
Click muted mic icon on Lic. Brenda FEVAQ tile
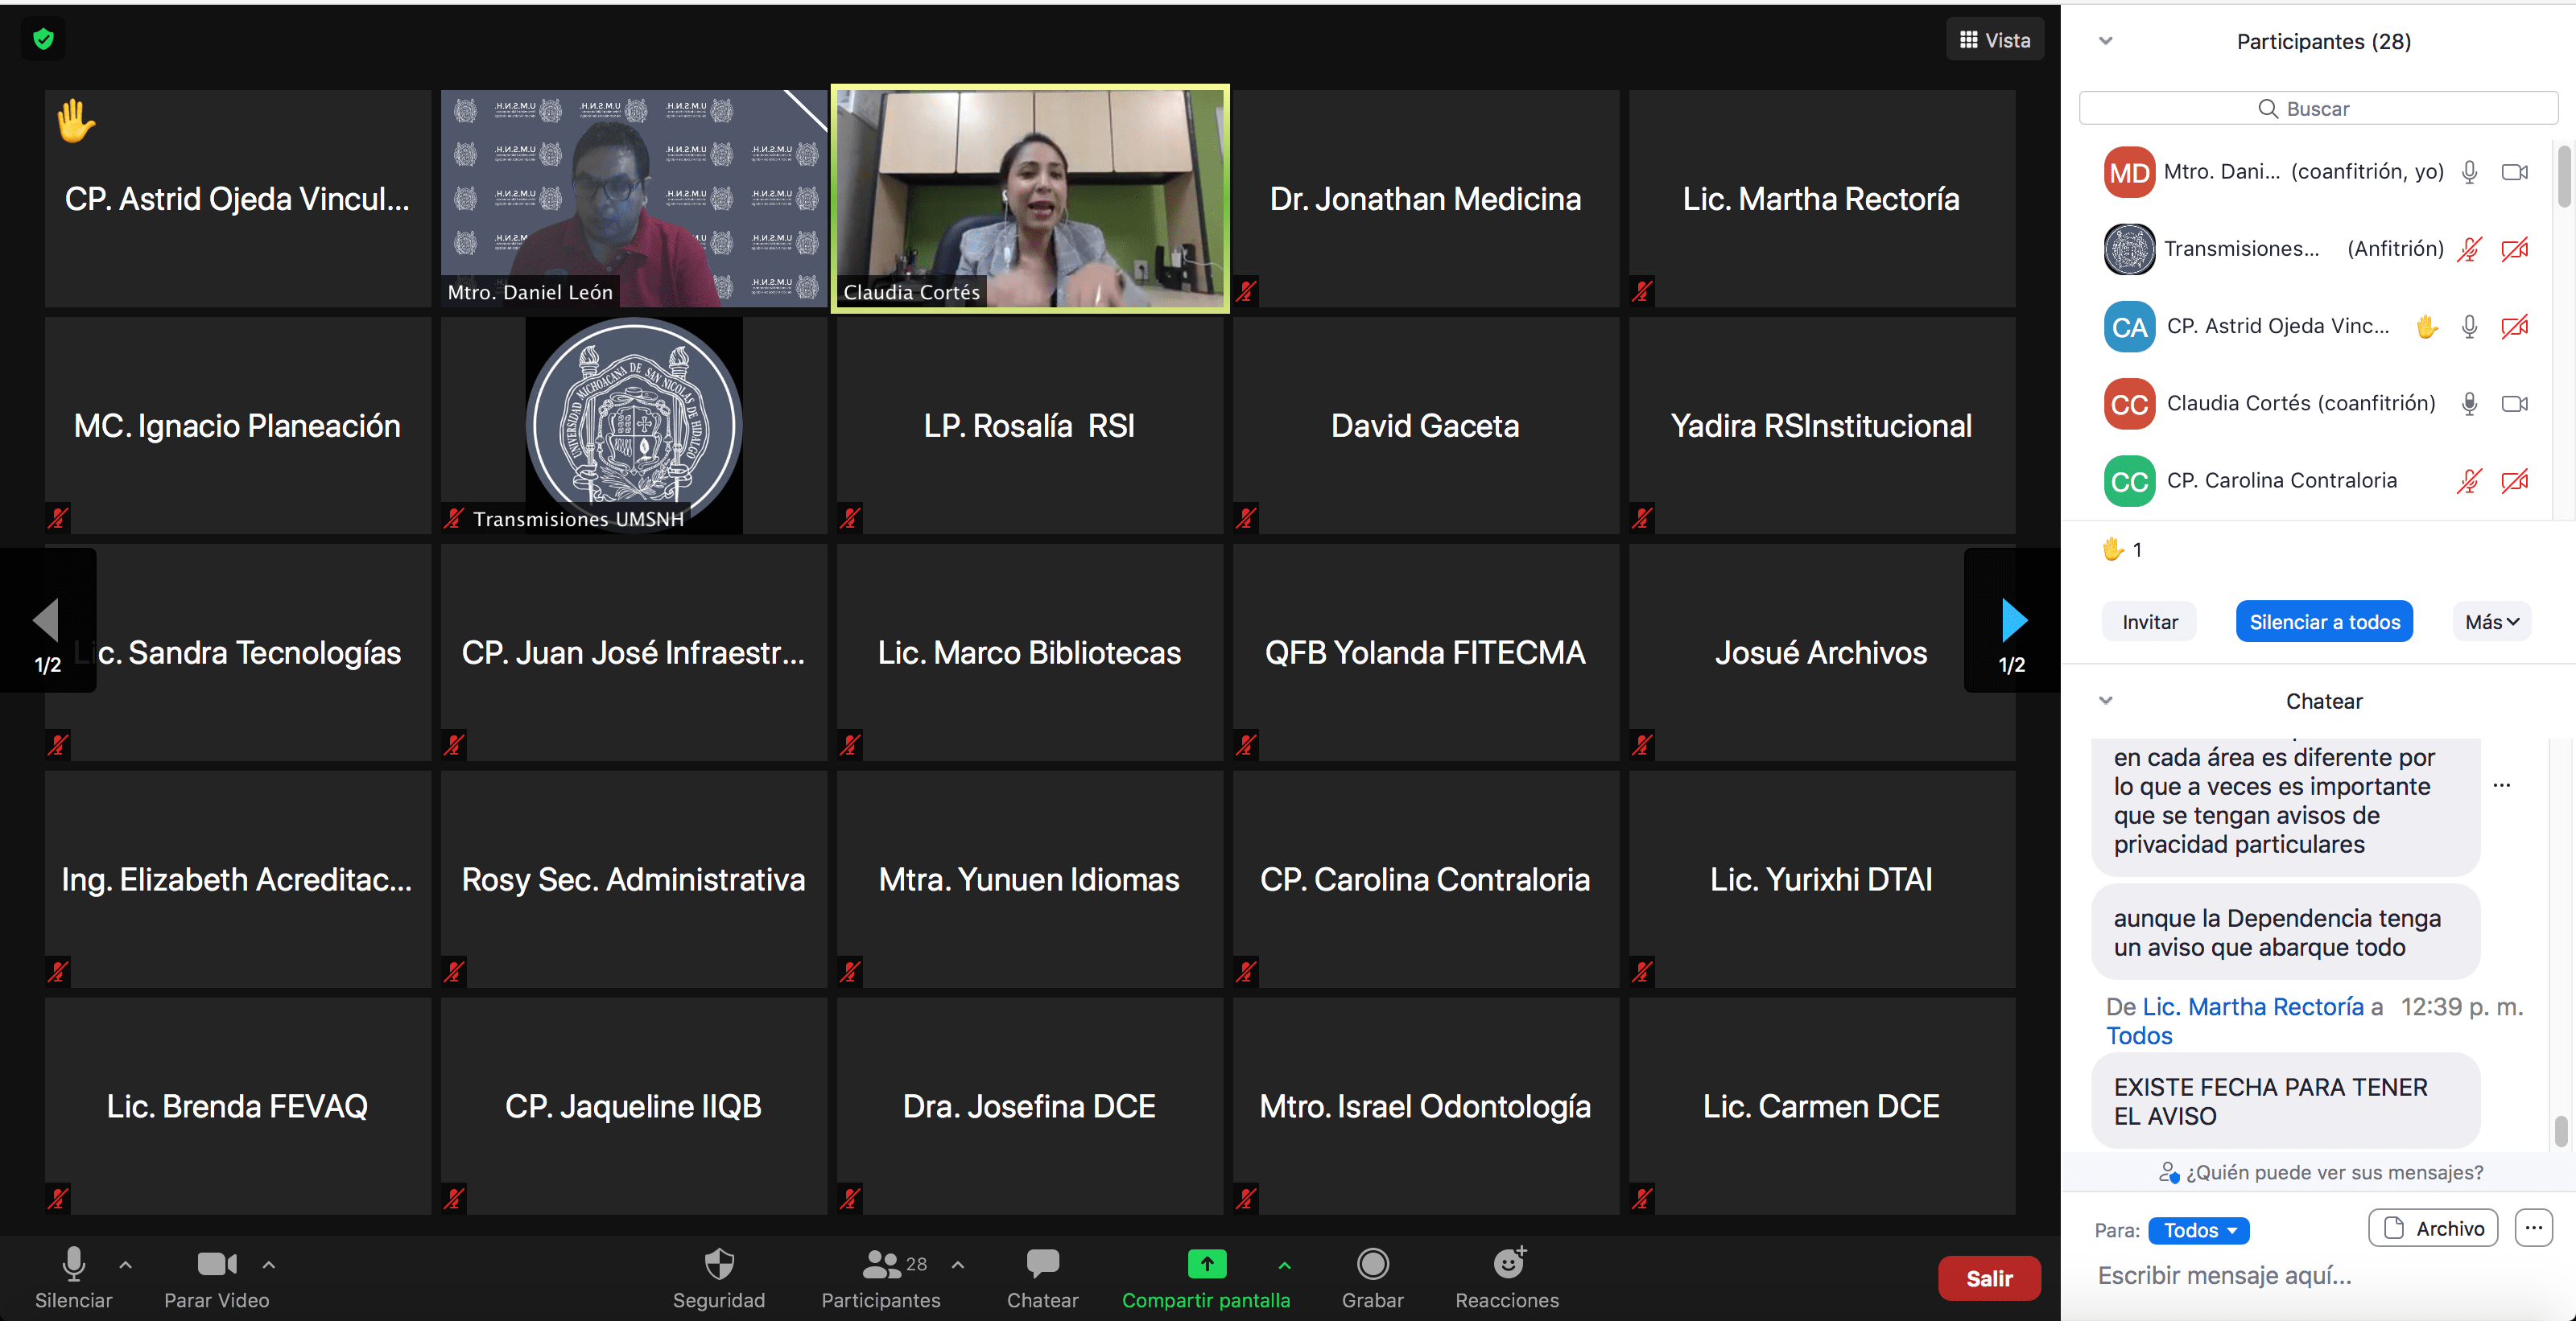coord(58,1199)
